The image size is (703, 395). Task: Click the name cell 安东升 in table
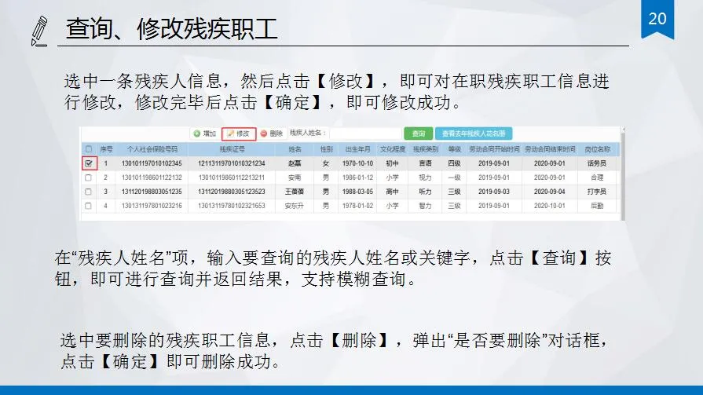295,206
